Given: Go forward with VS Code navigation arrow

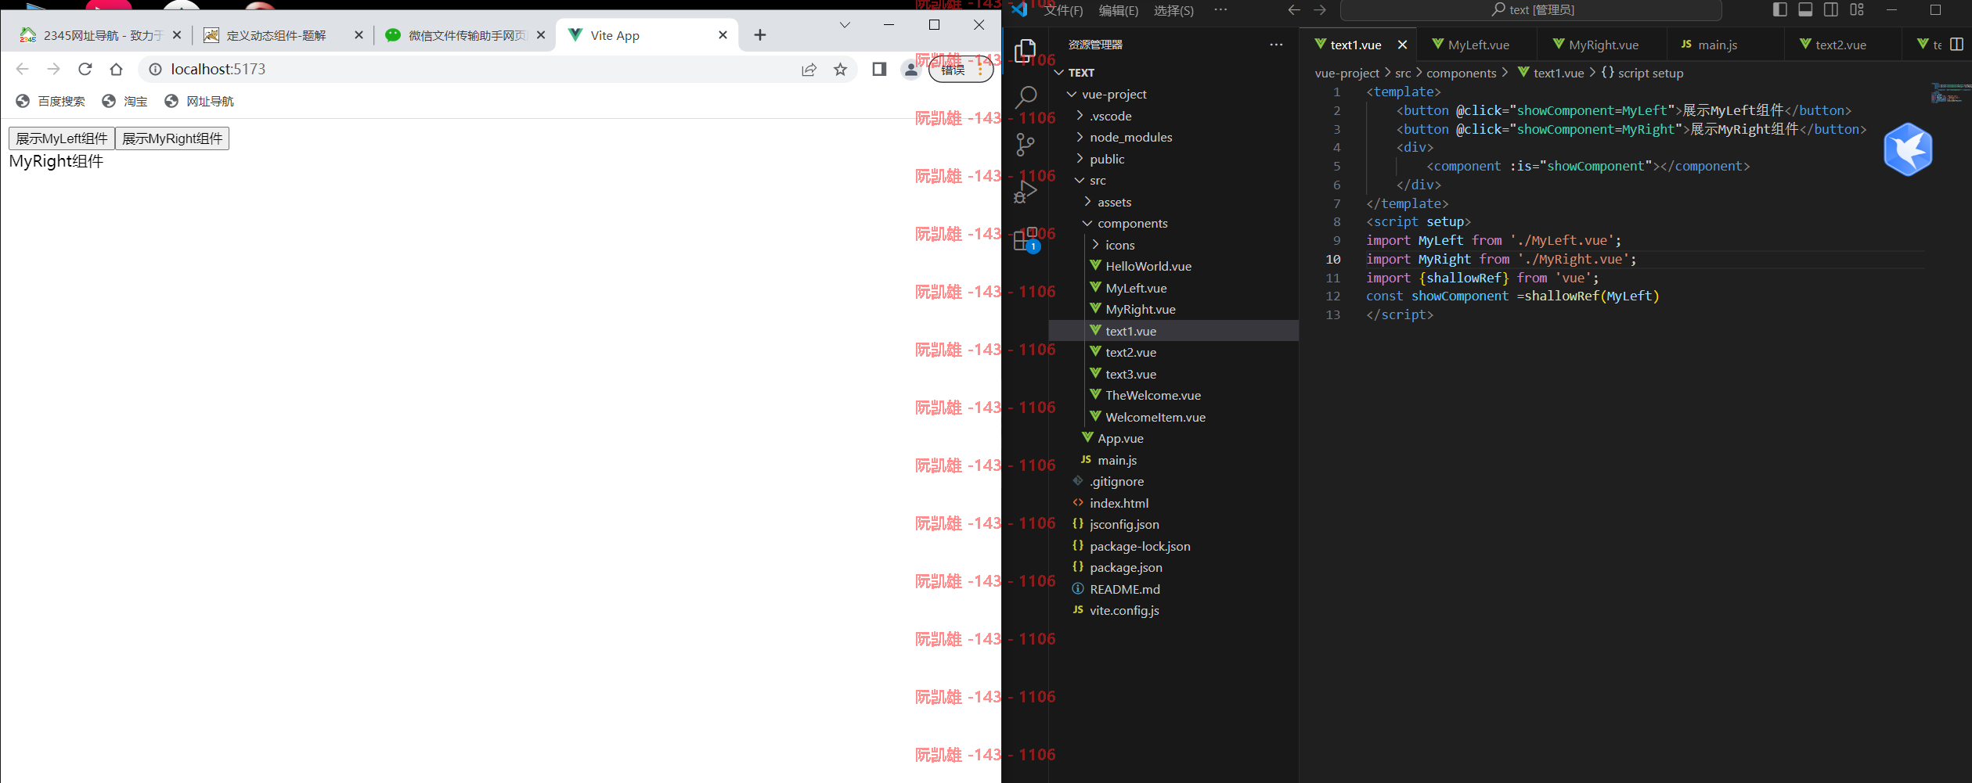Looking at the screenshot, I should tap(1320, 9).
